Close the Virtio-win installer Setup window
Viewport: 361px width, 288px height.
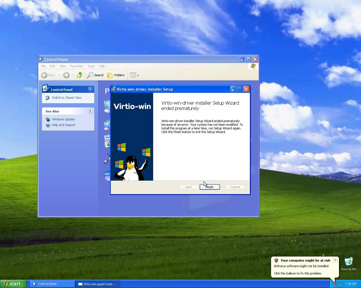coord(246,89)
